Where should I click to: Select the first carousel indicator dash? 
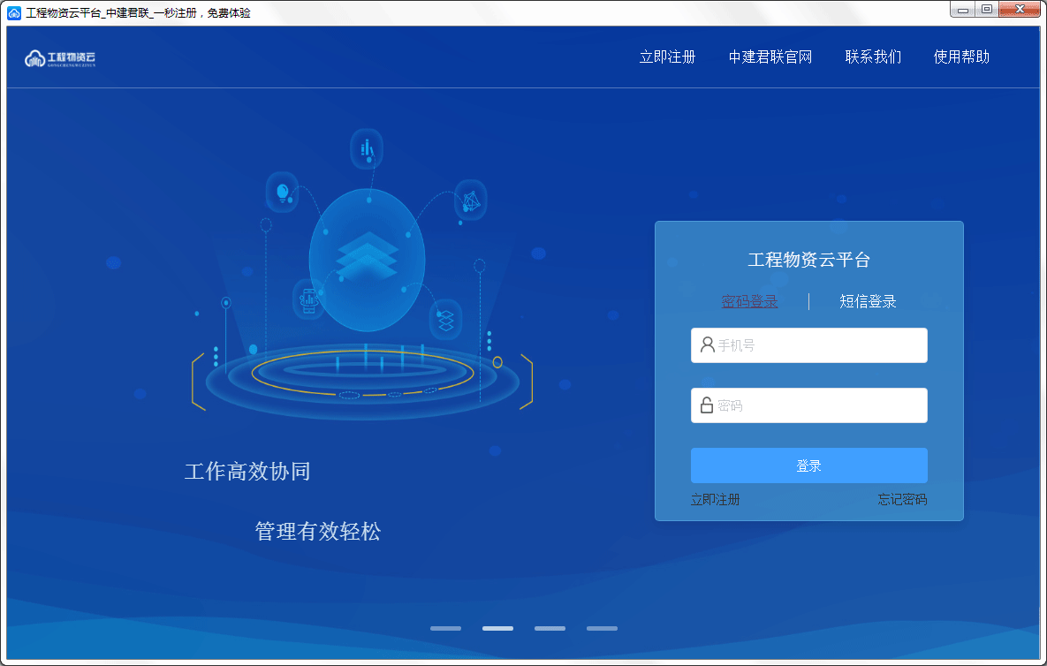(x=445, y=629)
